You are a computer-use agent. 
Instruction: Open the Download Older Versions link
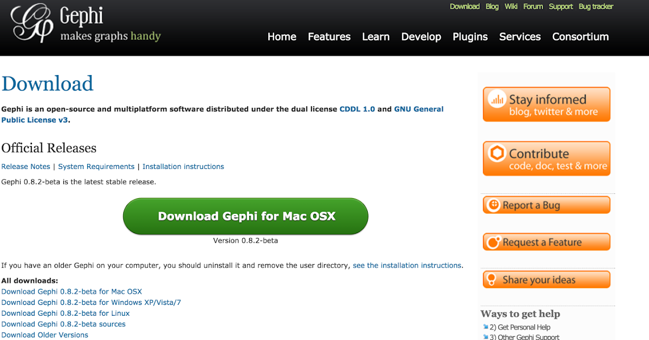(45, 335)
